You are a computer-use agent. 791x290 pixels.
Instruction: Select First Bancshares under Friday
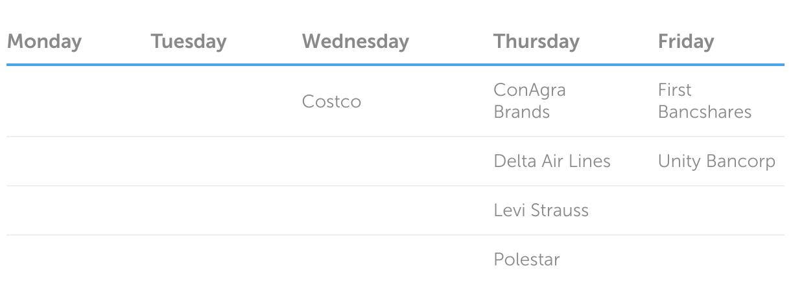click(704, 101)
